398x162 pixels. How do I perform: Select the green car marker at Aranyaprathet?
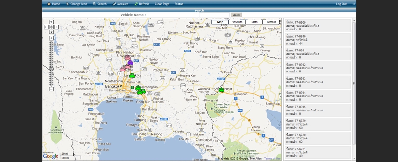point(221,90)
